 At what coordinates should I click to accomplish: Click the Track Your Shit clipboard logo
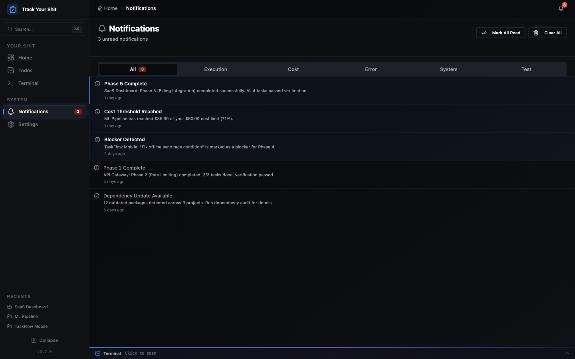pos(12,9)
